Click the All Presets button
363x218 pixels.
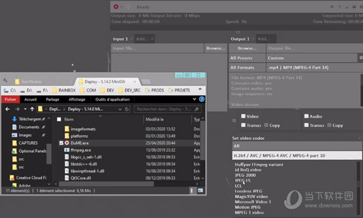pyautogui.click(x=247, y=58)
